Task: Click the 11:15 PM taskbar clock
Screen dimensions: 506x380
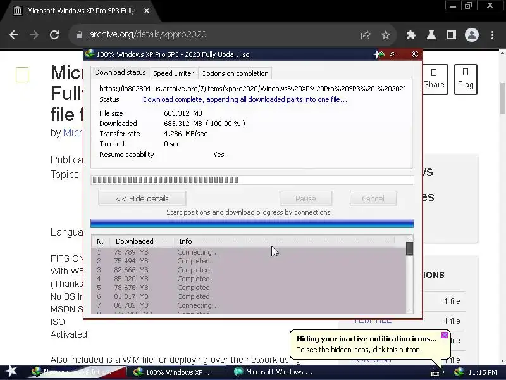Action: pyautogui.click(x=483, y=372)
